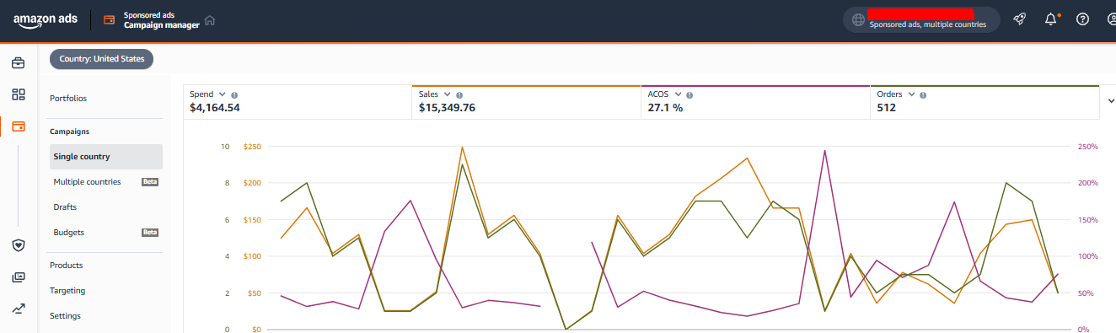Click the rocket icon in top bar

(x=1019, y=19)
